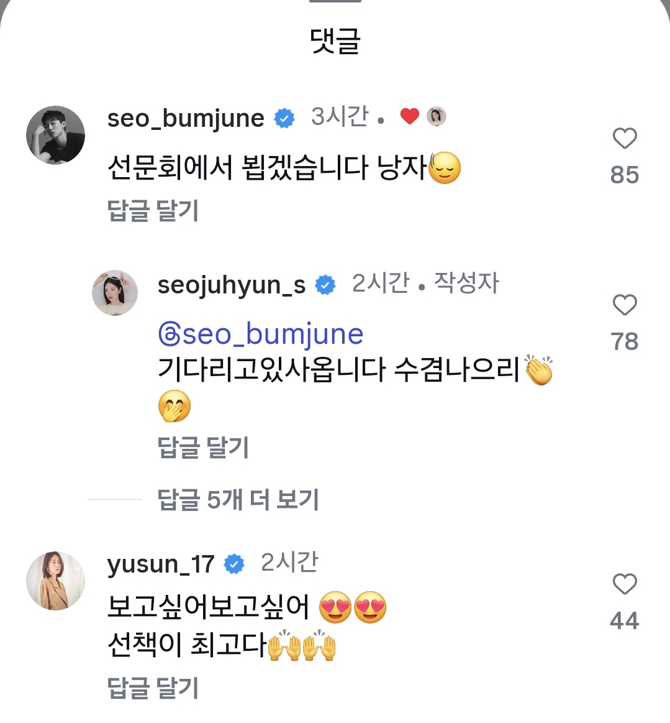Tap the small author avatar beside red heart
The width and height of the screenshot is (670, 723).
pyautogui.click(x=436, y=116)
